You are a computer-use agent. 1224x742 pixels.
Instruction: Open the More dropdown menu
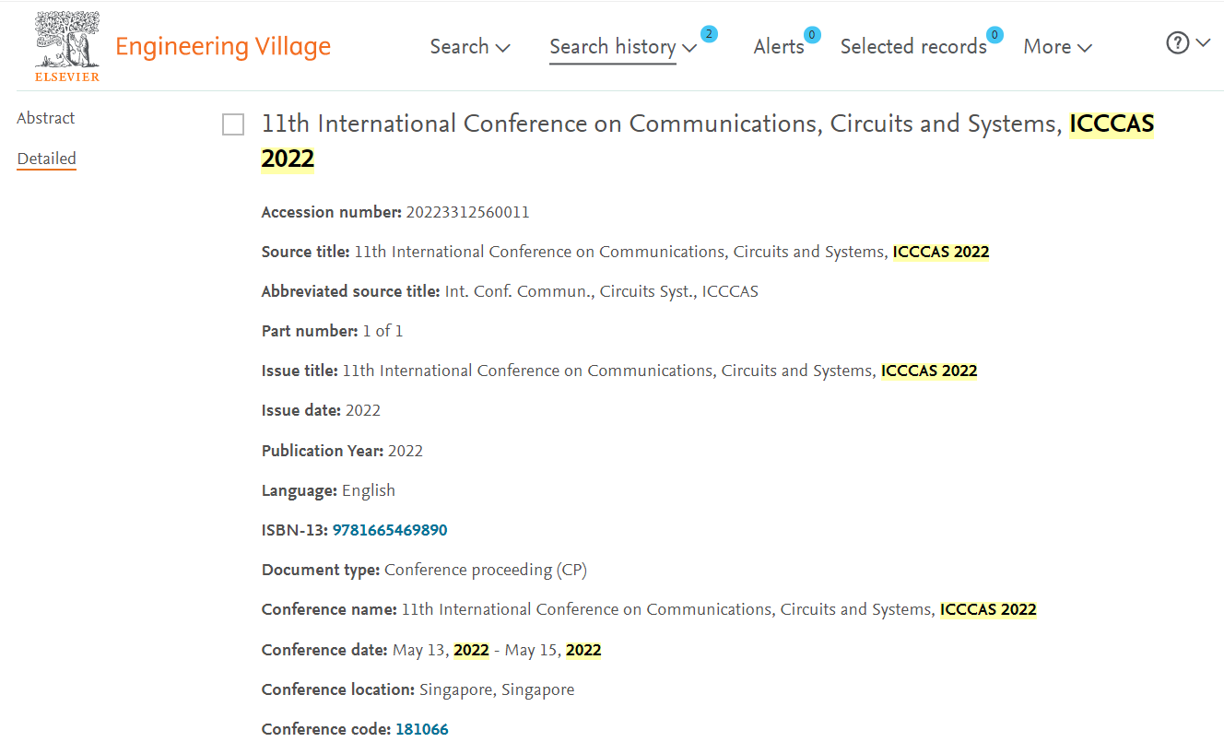point(1058,47)
